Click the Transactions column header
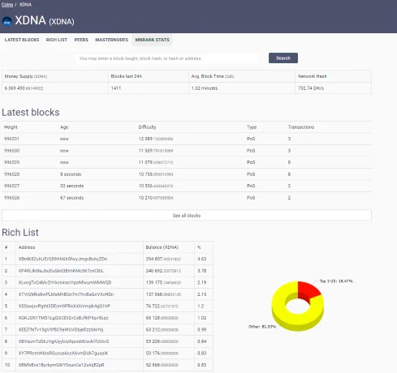 (x=301, y=127)
